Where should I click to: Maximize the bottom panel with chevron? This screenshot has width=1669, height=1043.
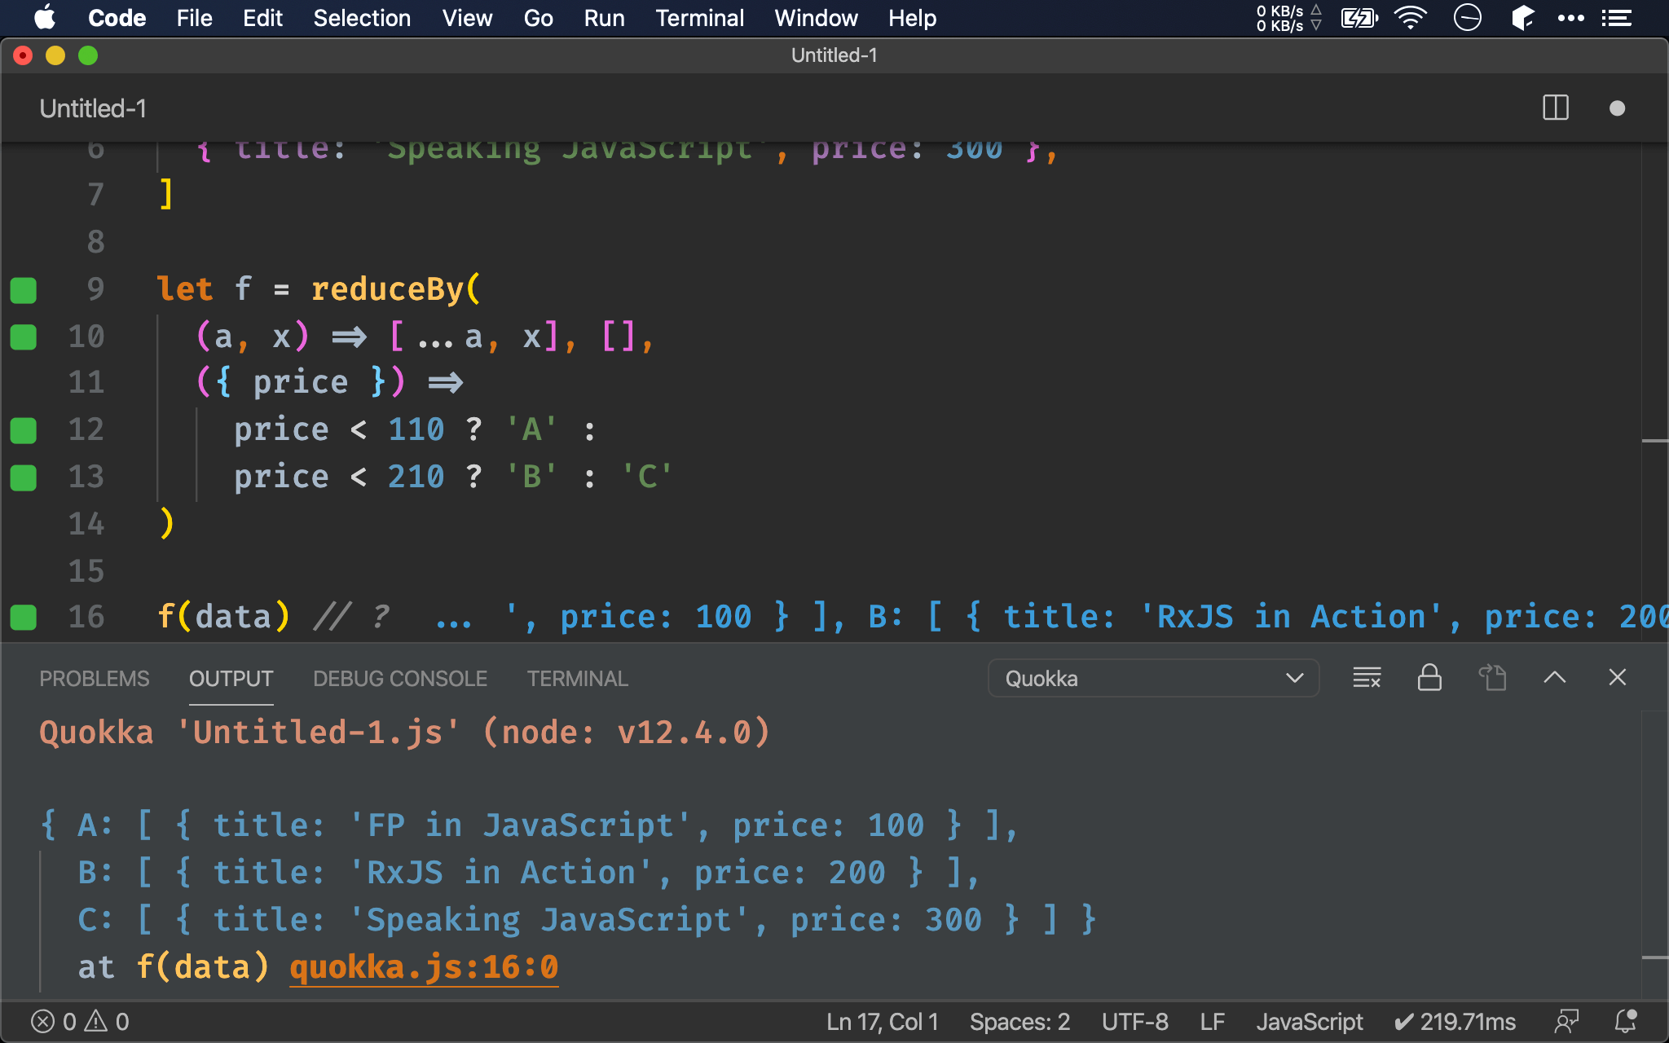coord(1555,678)
